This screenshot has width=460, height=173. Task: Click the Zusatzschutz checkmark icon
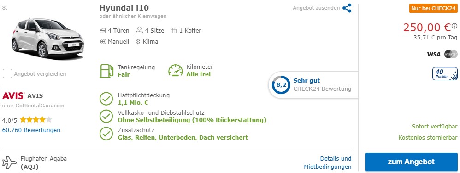pos(106,133)
